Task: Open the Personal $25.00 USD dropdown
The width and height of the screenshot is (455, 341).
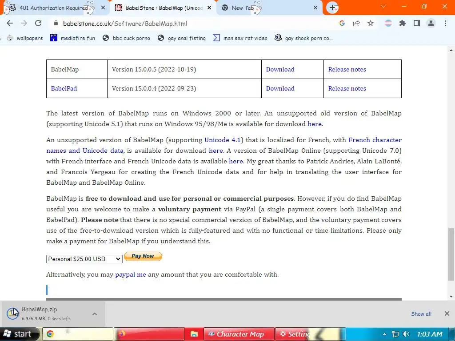Action: 84,259
